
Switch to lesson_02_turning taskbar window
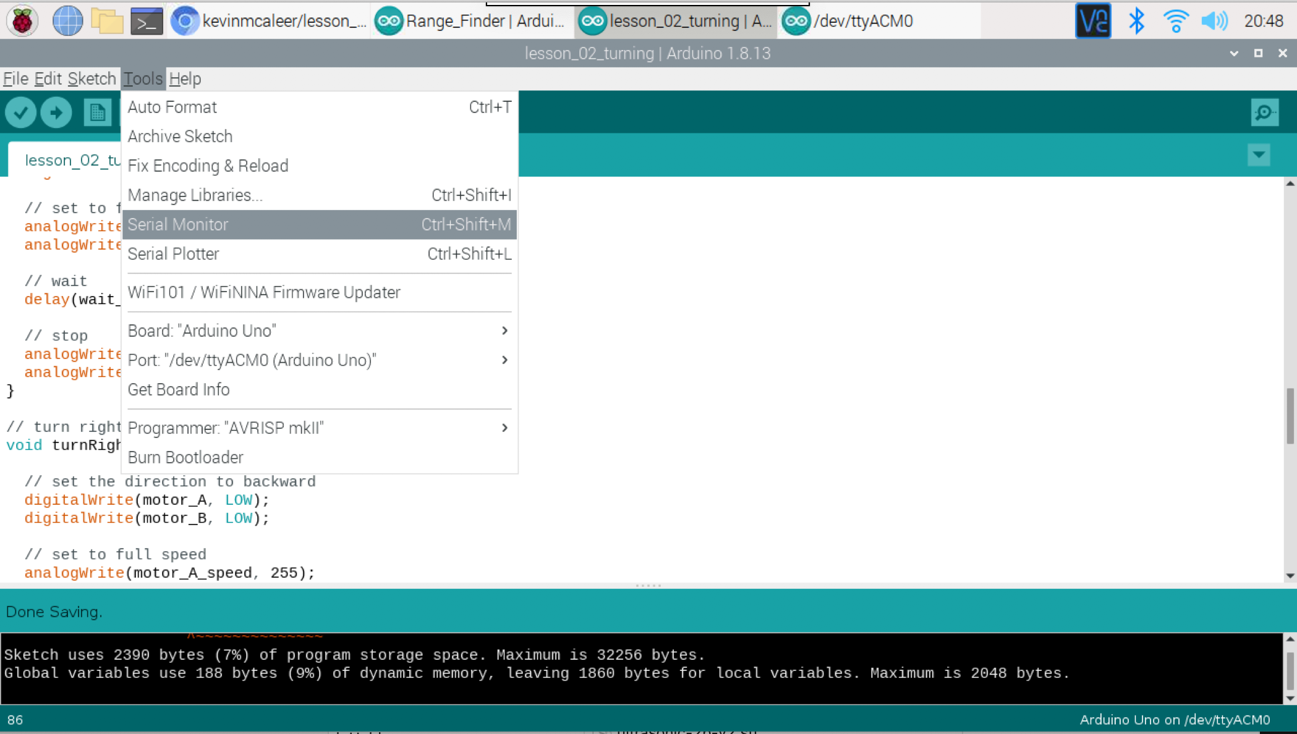[676, 21]
